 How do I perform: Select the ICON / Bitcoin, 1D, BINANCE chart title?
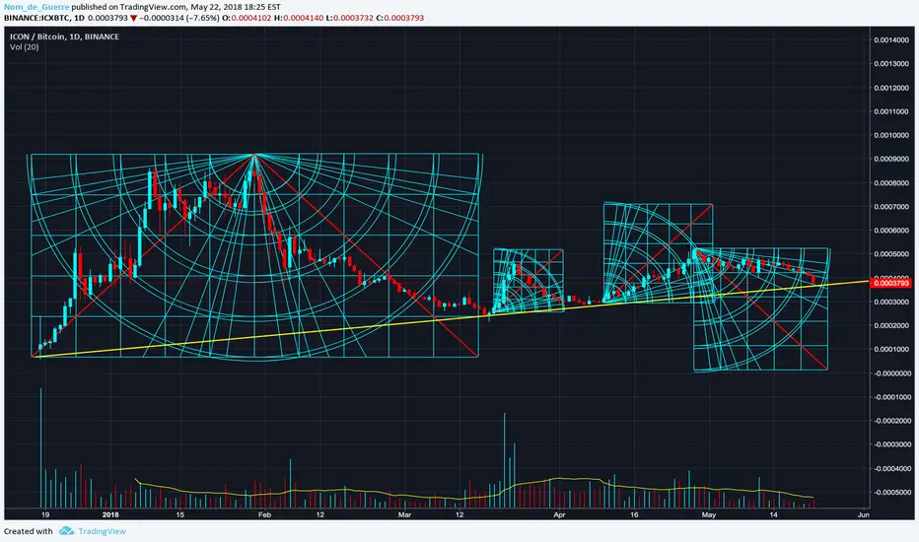pos(64,36)
